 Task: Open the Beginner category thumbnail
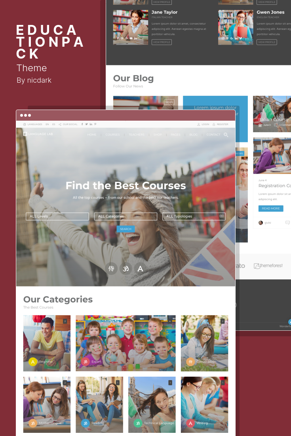(47, 343)
